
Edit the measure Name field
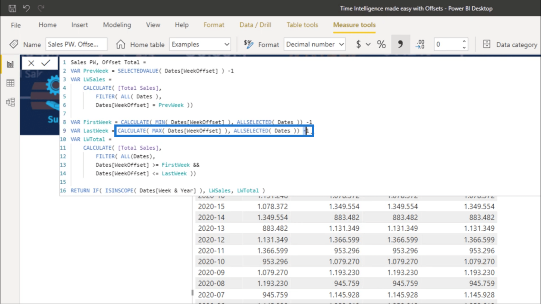(x=76, y=44)
